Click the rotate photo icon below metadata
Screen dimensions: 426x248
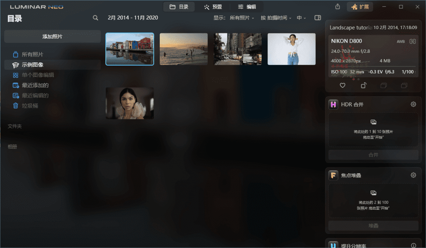click(363, 85)
